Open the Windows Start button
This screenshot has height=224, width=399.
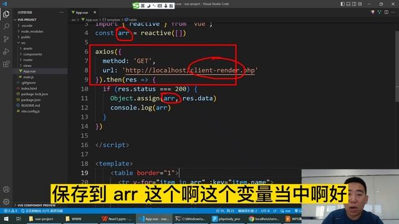(6, 218)
